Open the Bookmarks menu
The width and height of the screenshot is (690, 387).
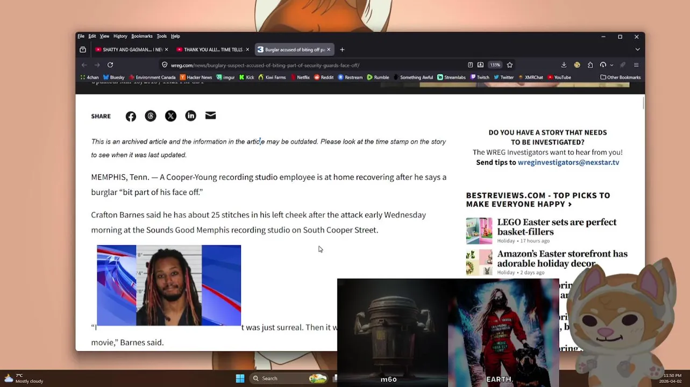[x=142, y=36]
